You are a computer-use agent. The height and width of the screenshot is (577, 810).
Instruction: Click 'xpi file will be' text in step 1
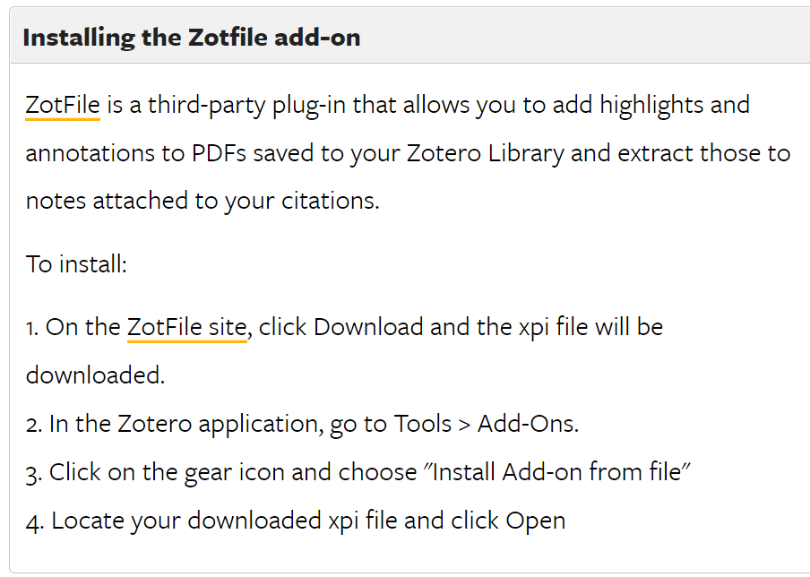tap(590, 327)
